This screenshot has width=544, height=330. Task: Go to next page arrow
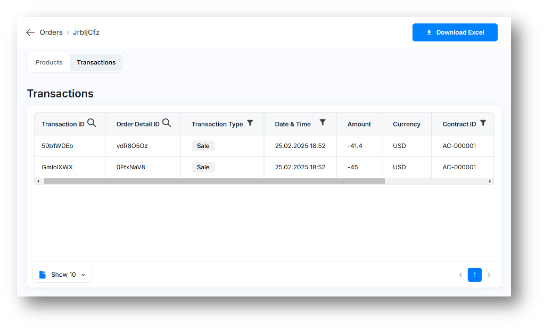click(489, 275)
